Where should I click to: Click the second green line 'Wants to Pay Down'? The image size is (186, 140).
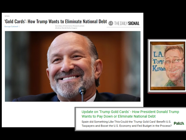(119, 116)
